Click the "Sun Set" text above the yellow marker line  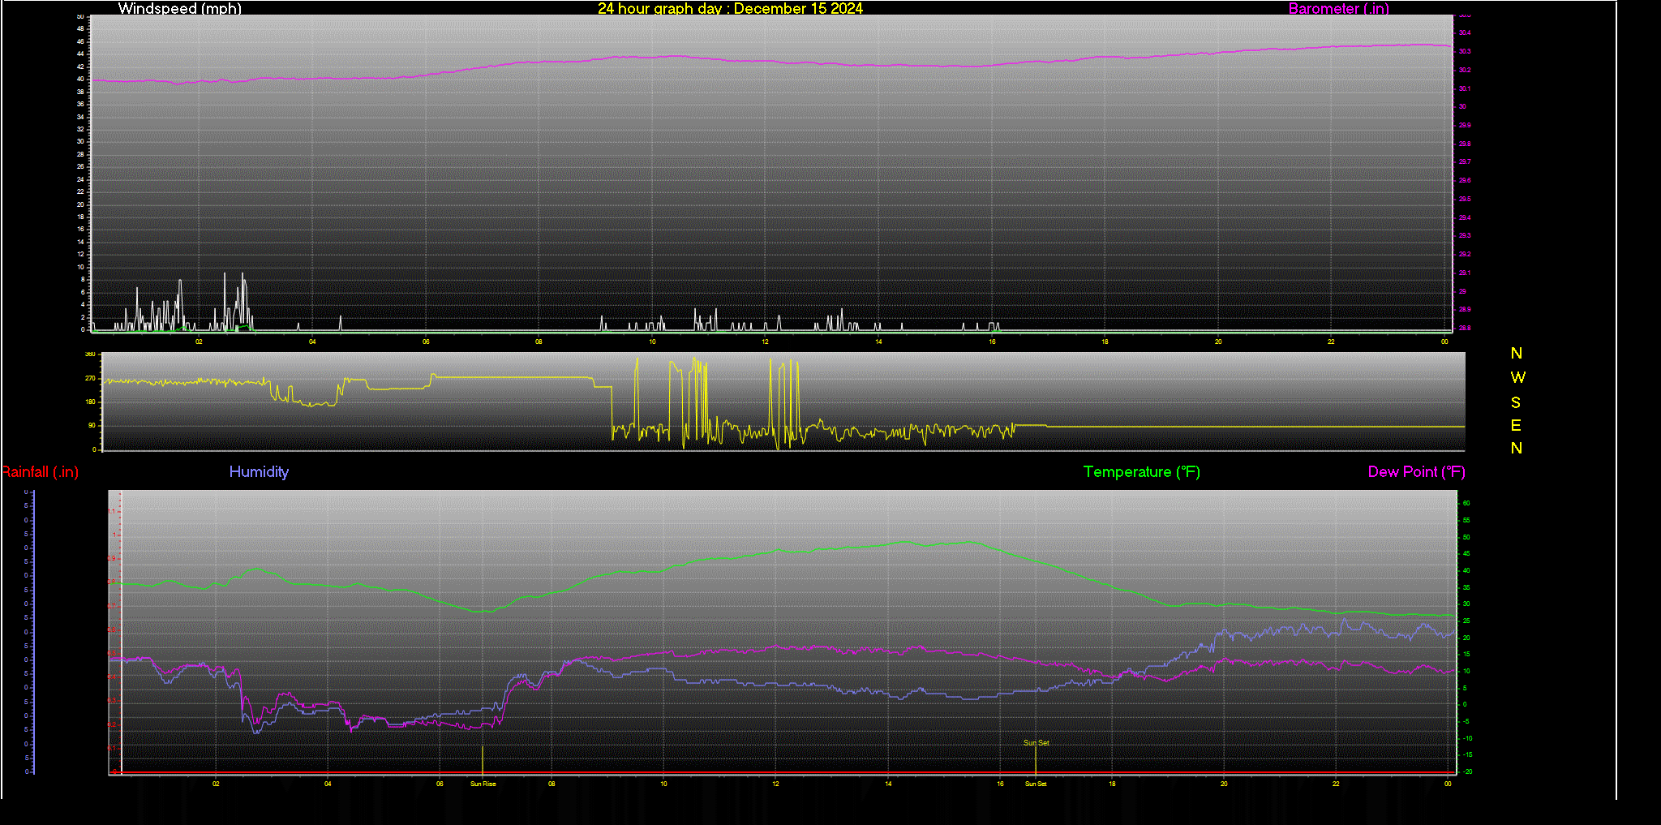pos(1036,742)
